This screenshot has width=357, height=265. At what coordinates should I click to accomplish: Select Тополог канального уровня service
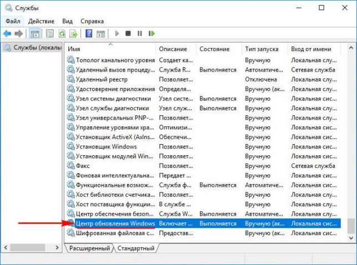204,60
